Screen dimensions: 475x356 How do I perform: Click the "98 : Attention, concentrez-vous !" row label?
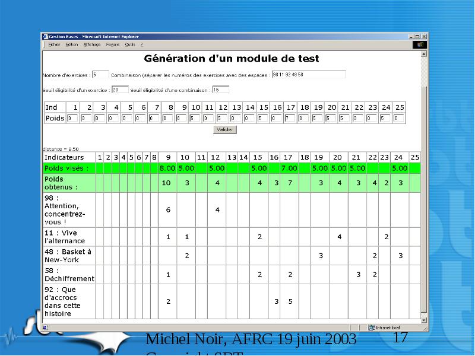[65, 210]
